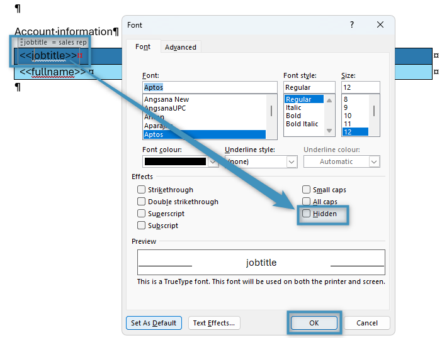Click the Size input field
Viewport: 442px width, 338px height.
[x=361, y=87]
